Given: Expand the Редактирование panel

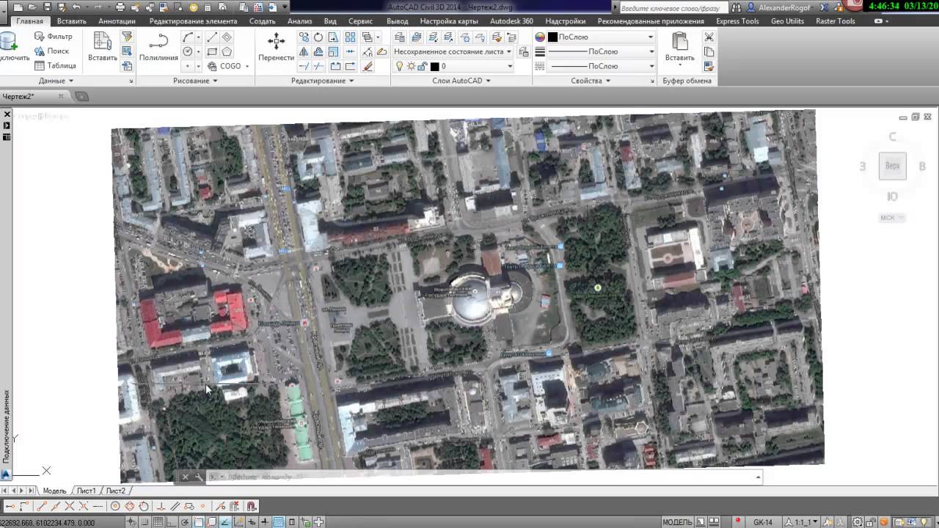Looking at the screenshot, I should tap(322, 81).
